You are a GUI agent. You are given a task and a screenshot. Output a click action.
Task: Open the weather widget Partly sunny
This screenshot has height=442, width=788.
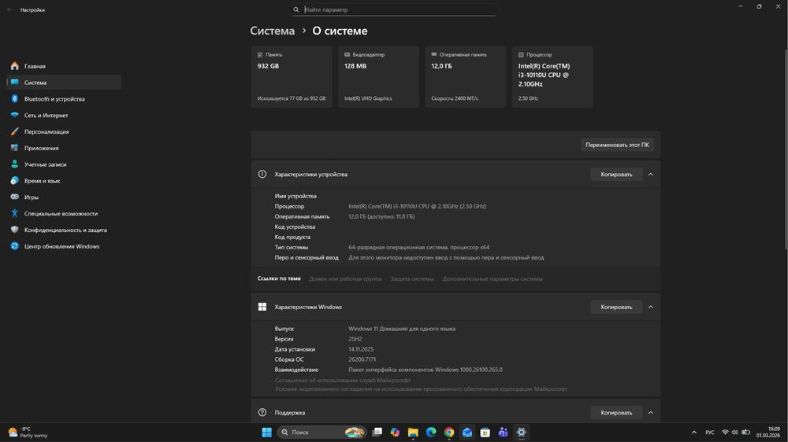(28, 433)
